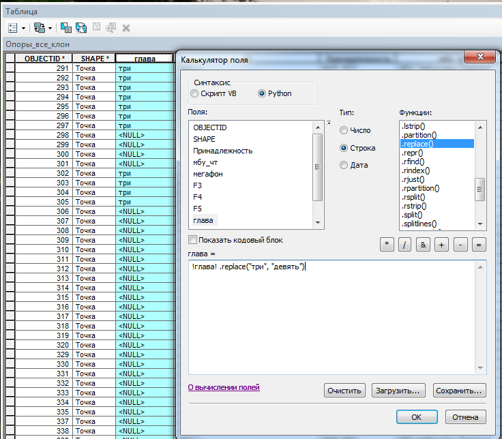Screen dimensions: 502x439
Task: Click the Switch Selection icon
Action: coord(81,28)
